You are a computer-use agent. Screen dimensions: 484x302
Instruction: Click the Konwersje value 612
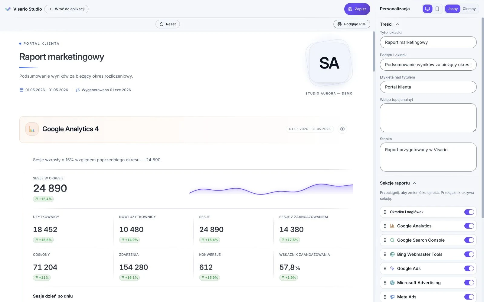(x=206, y=267)
